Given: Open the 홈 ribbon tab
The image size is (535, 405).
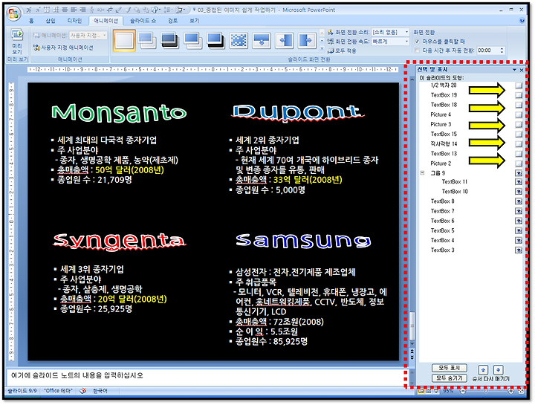Looking at the screenshot, I should [31, 21].
